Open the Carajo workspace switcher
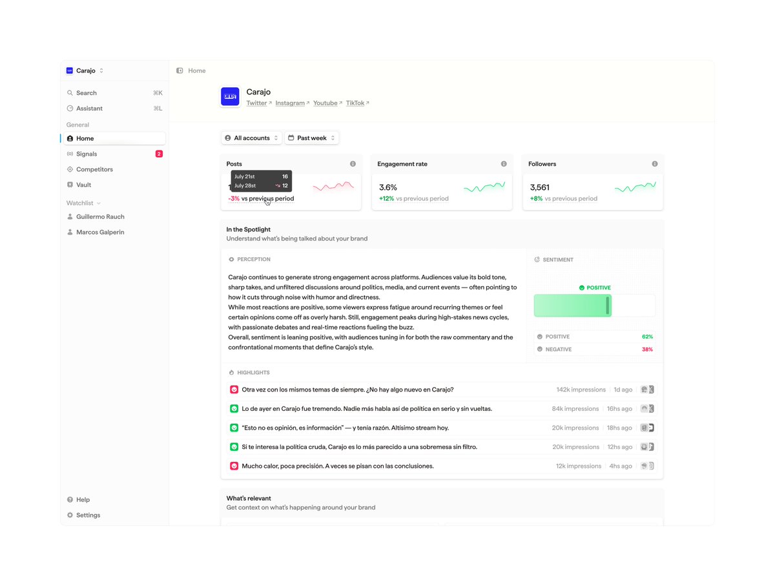Viewport: 775px width, 586px height. pos(85,70)
